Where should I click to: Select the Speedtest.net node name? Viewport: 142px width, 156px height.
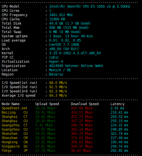point(14,108)
